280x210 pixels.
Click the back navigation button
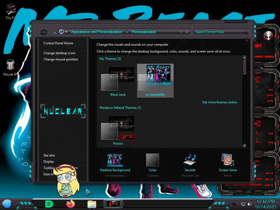[x=44, y=32]
